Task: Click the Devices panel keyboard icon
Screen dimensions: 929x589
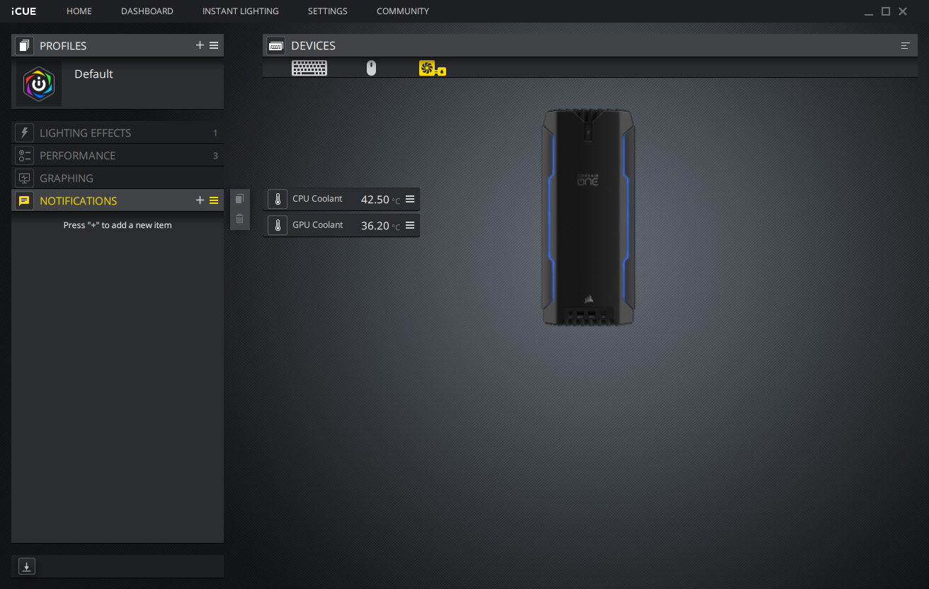Action: (276, 45)
